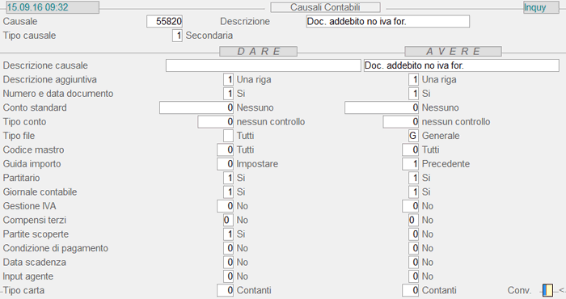This screenshot has width=566, height=299.
Task: Click AVERE Compensi terzi field
Action: pyautogui.click(x=414, y=220)
